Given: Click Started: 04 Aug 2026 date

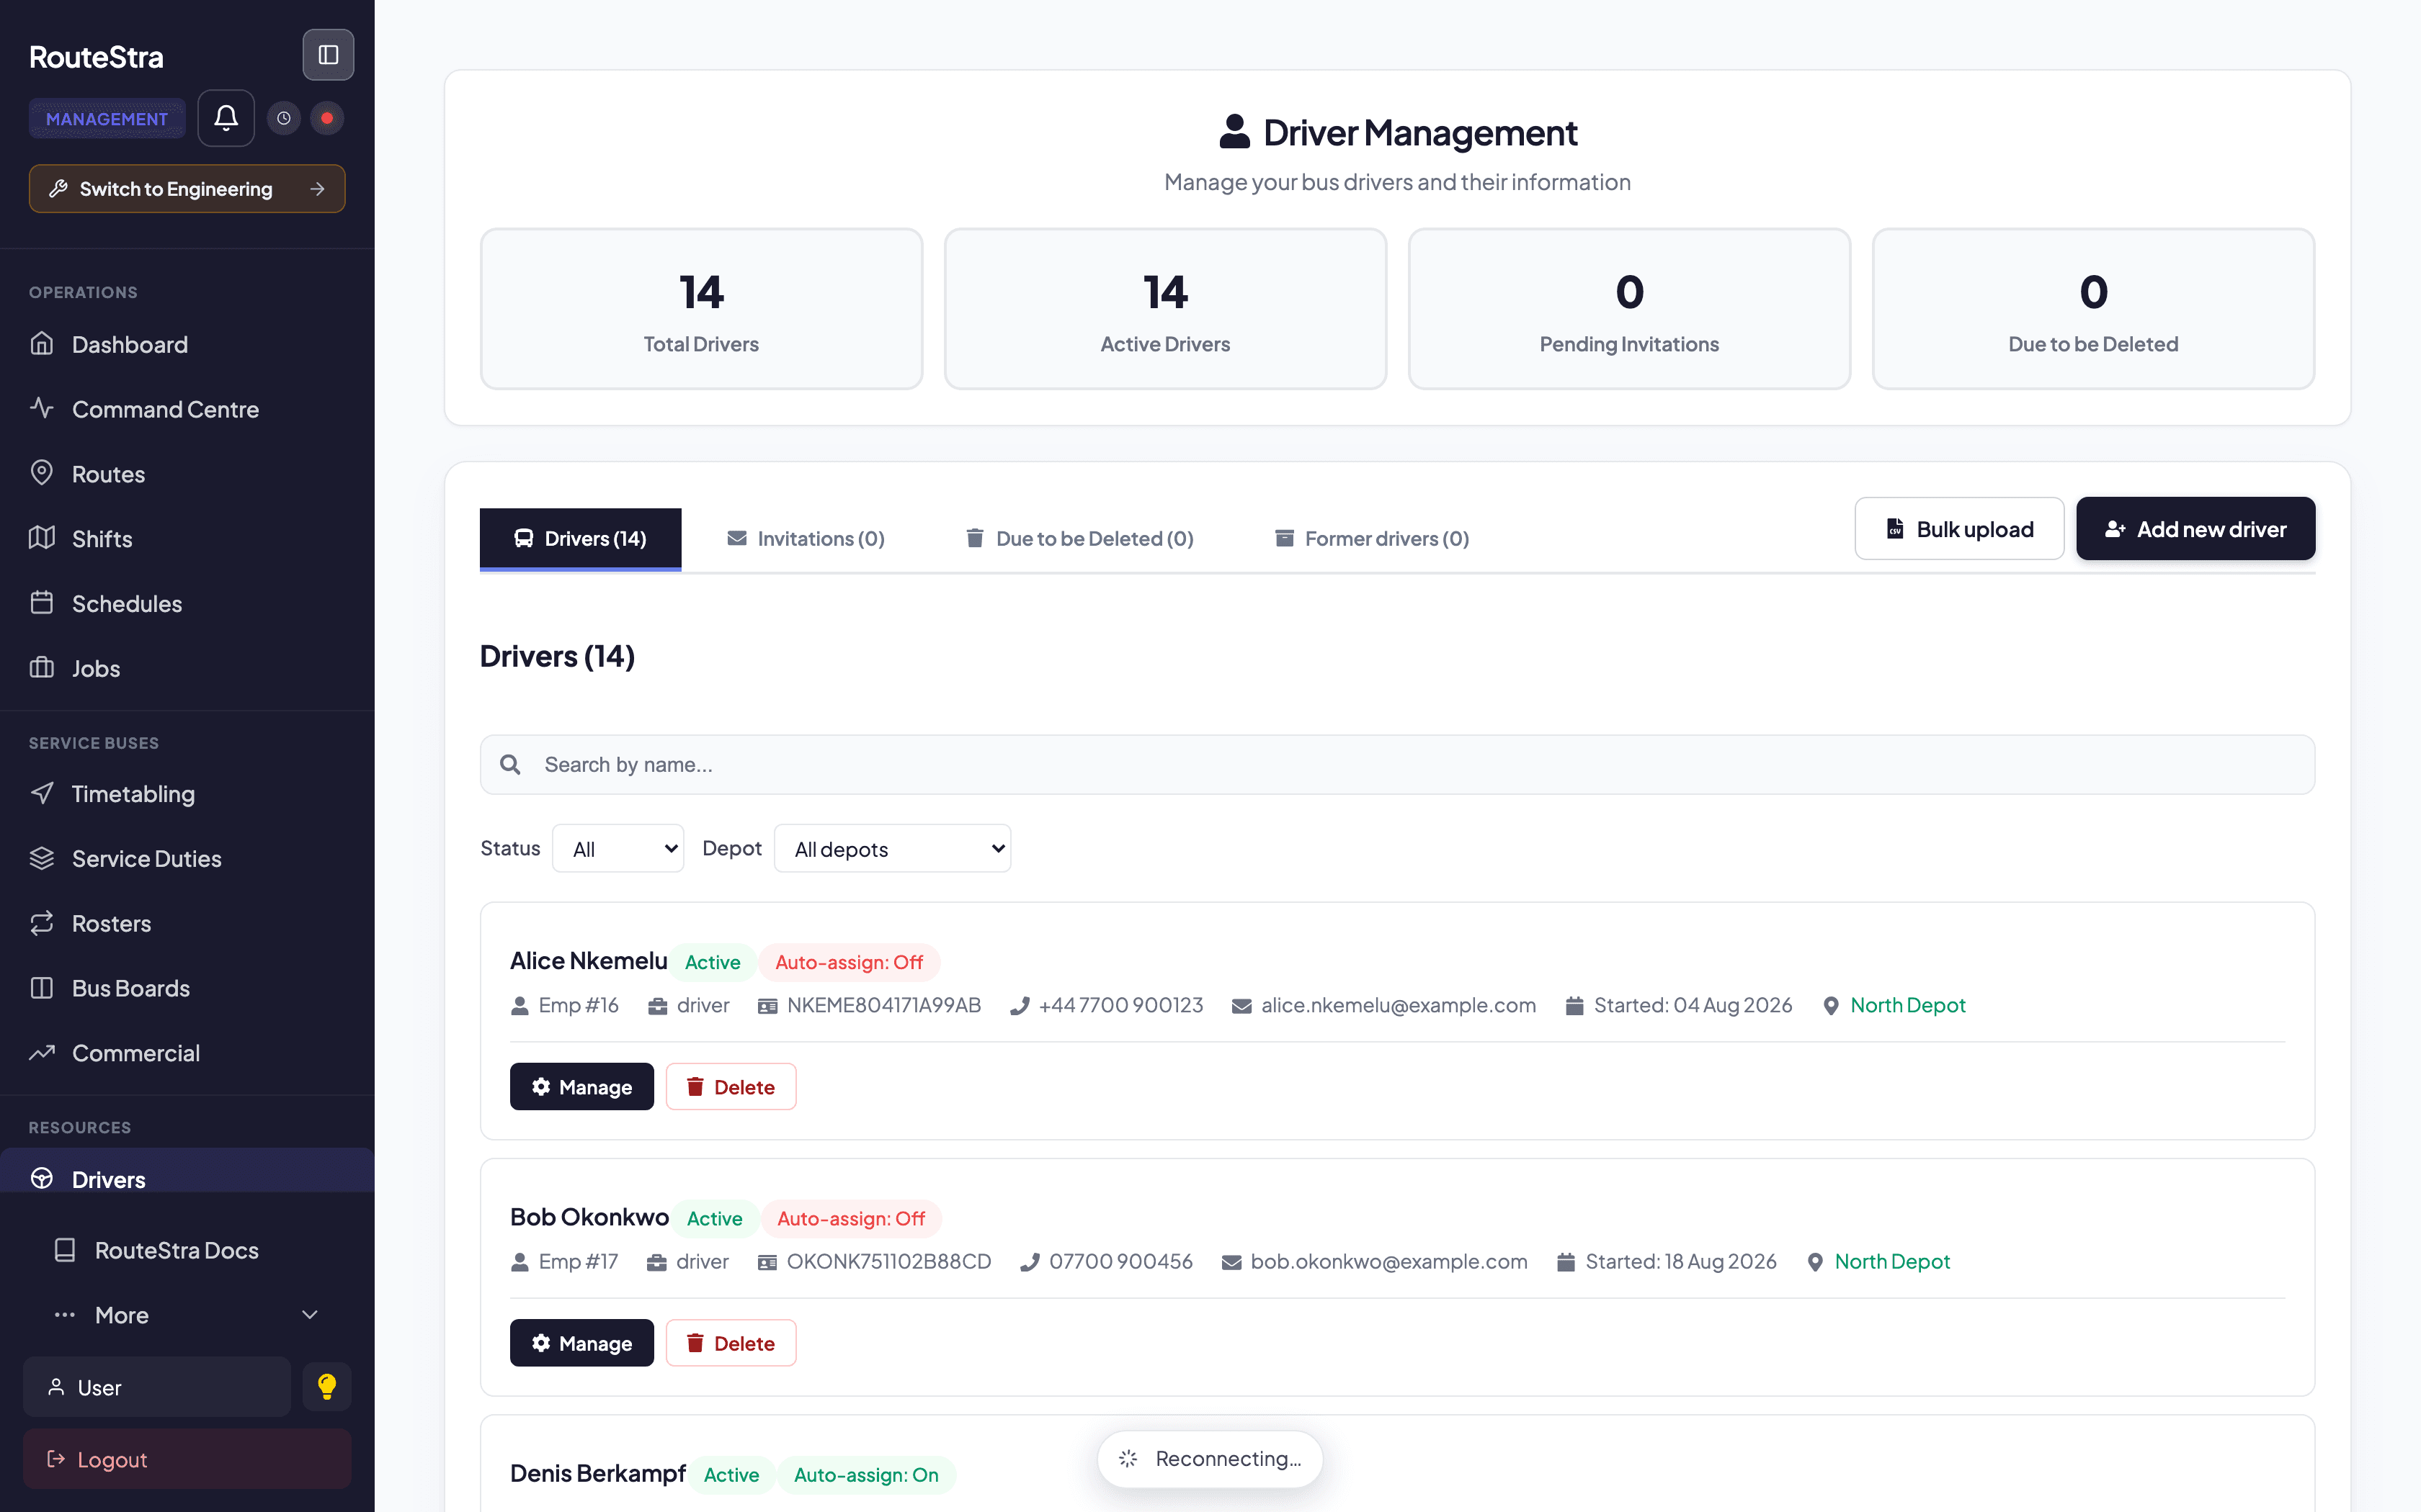Looking at the screenshot, I should [x=1693, y=1005].
